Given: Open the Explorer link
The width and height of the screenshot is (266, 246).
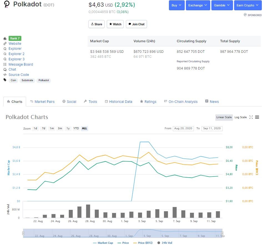Looking at the screenshot, I should pos(15,49).
